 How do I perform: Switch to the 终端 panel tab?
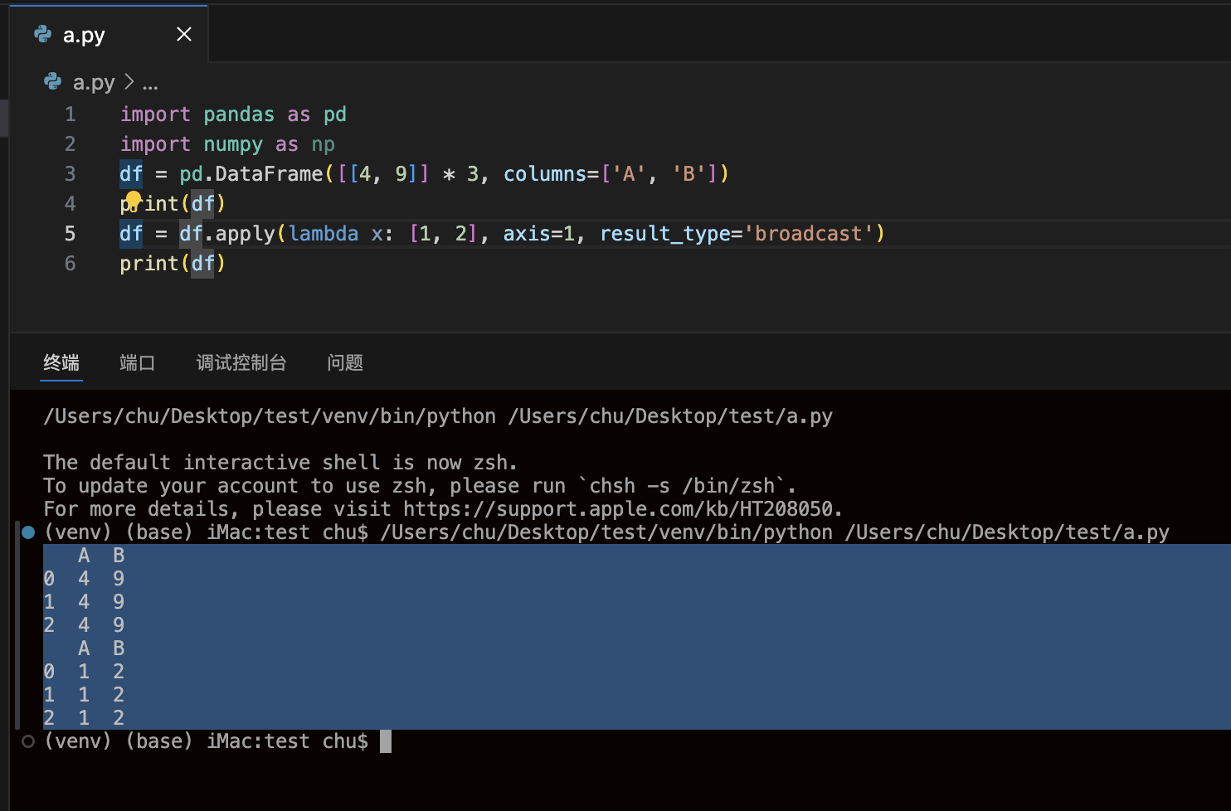[x=61, y=362]
